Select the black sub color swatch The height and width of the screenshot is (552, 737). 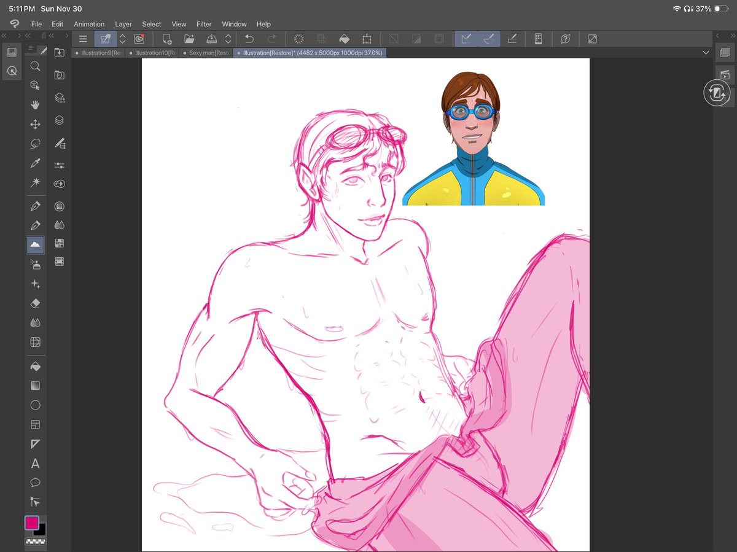pyautogui.click(x=41, y=531)
